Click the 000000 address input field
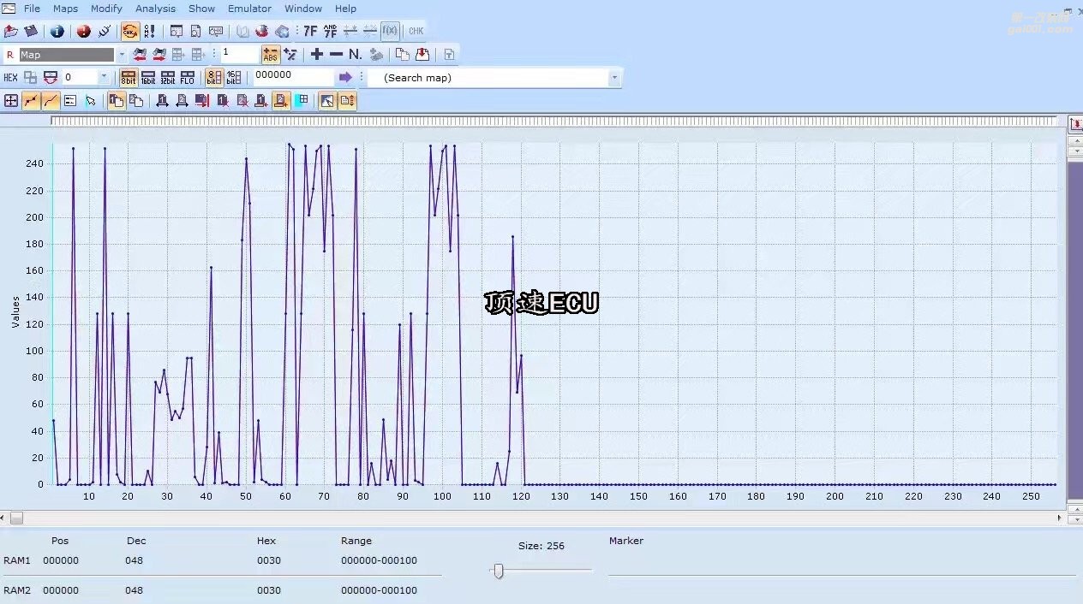 coord(291,76)
